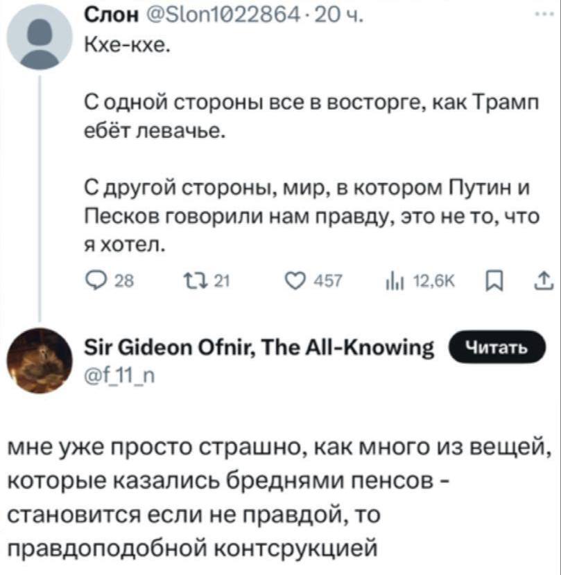
Task: Click the share upload arrow icon
Action: (542, 279)
